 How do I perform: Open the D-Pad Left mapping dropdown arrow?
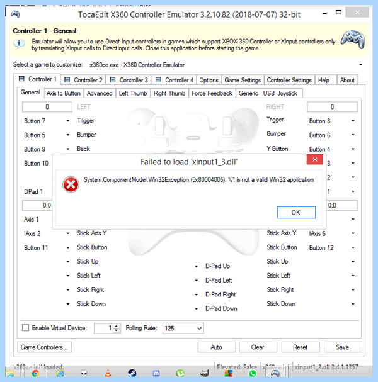point(197,281)
